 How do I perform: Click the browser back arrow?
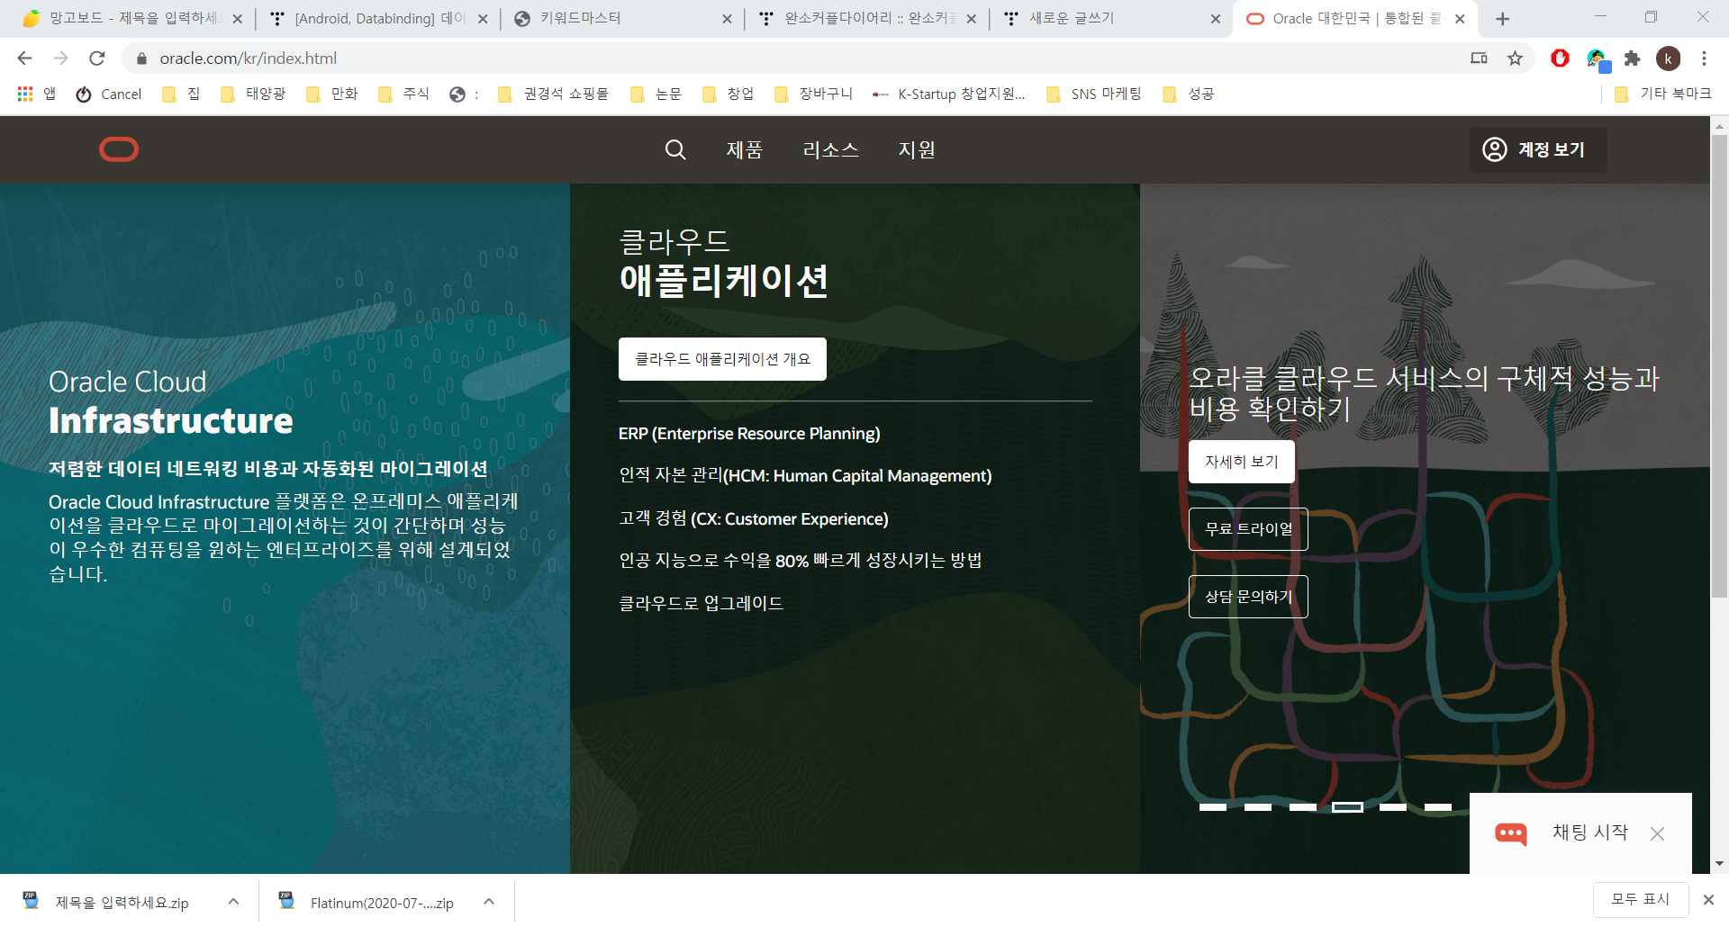coord(25,58)
